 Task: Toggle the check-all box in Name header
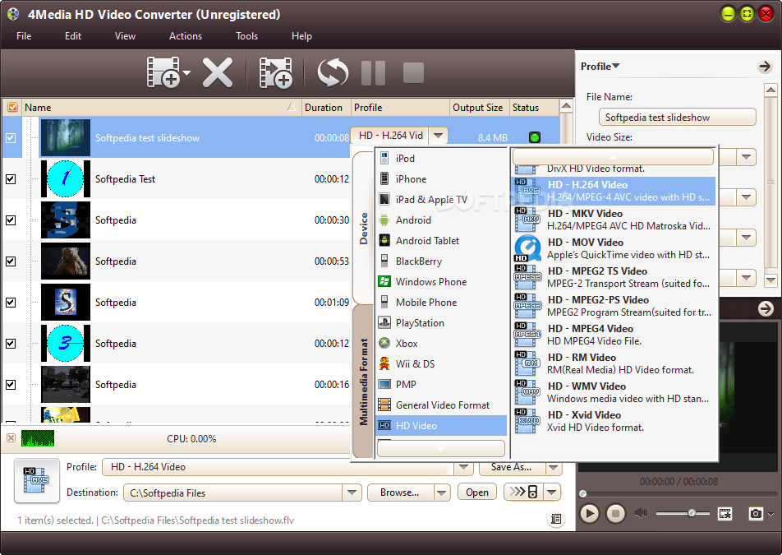pyautogui.click(x=12, y=108)
